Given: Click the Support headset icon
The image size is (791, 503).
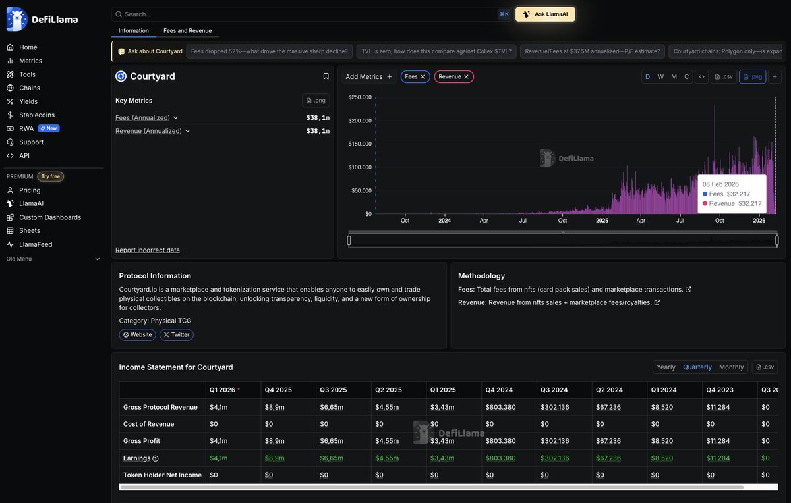Looking at the screenshot, I should click(10, 142).
